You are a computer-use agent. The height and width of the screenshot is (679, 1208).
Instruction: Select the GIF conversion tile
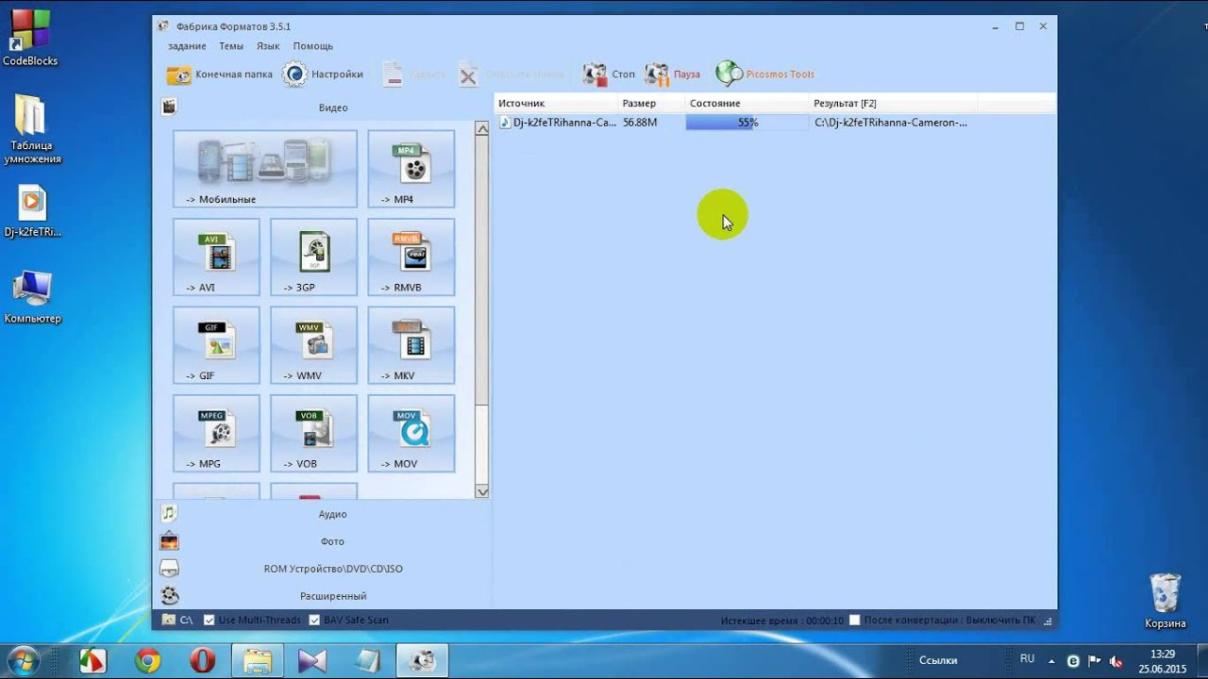coord(216,345)
